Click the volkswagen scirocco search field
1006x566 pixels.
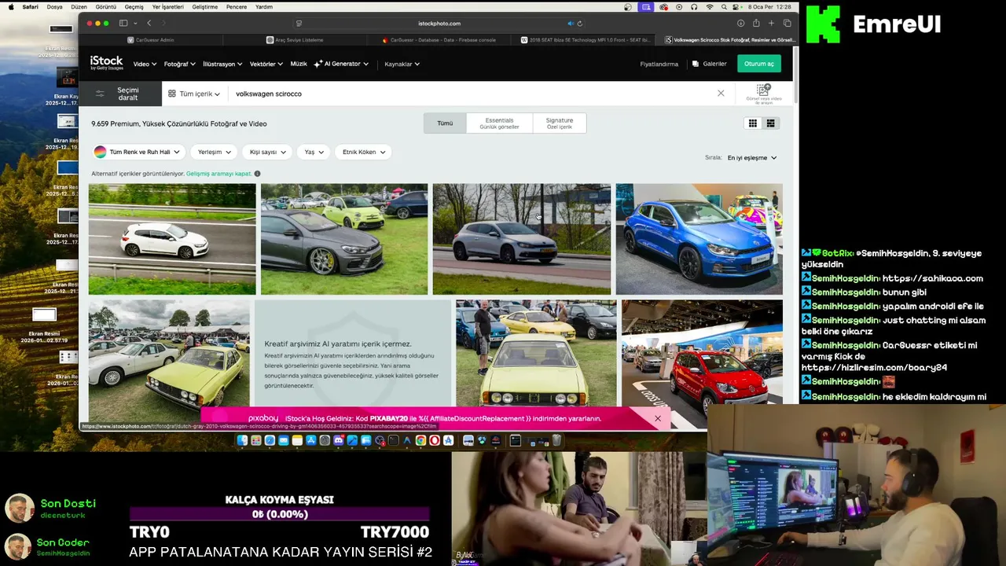pyautogui.click(x=472, y=94)
